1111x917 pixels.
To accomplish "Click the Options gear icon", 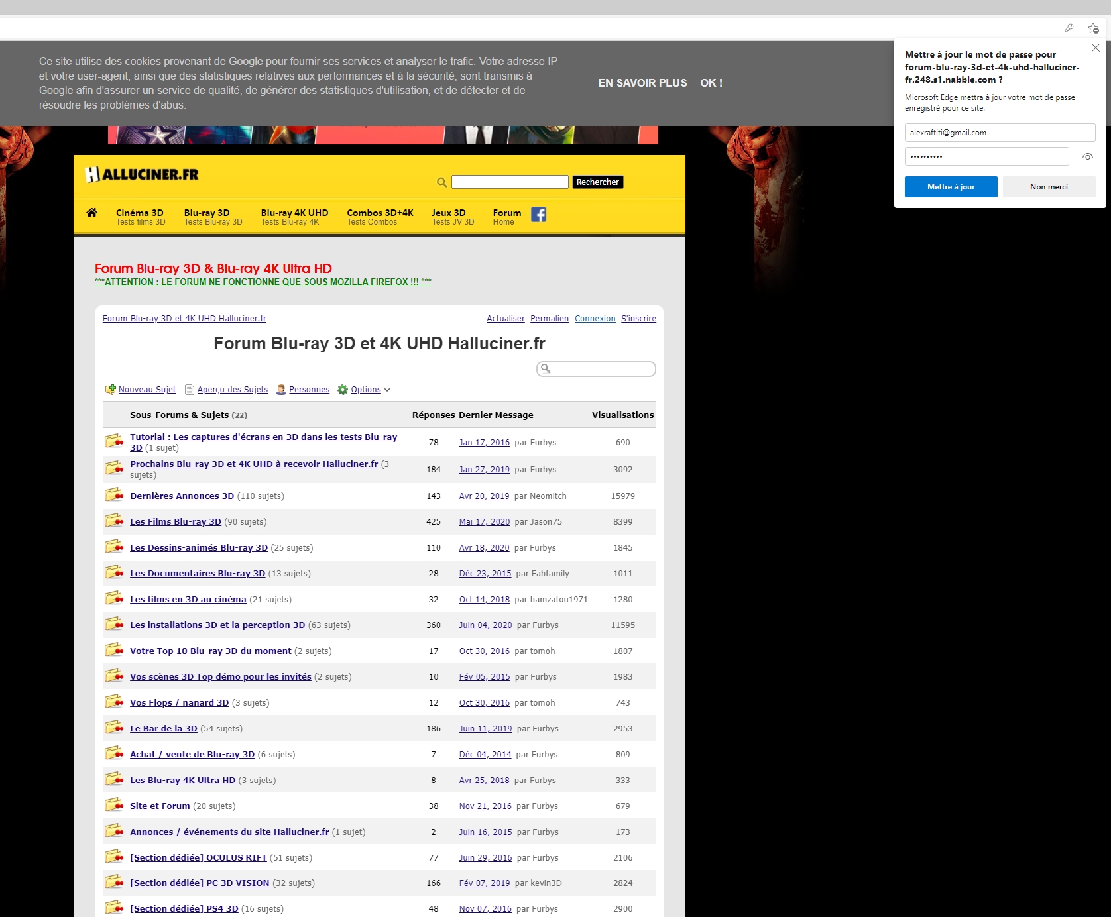I will click(343, 390).
